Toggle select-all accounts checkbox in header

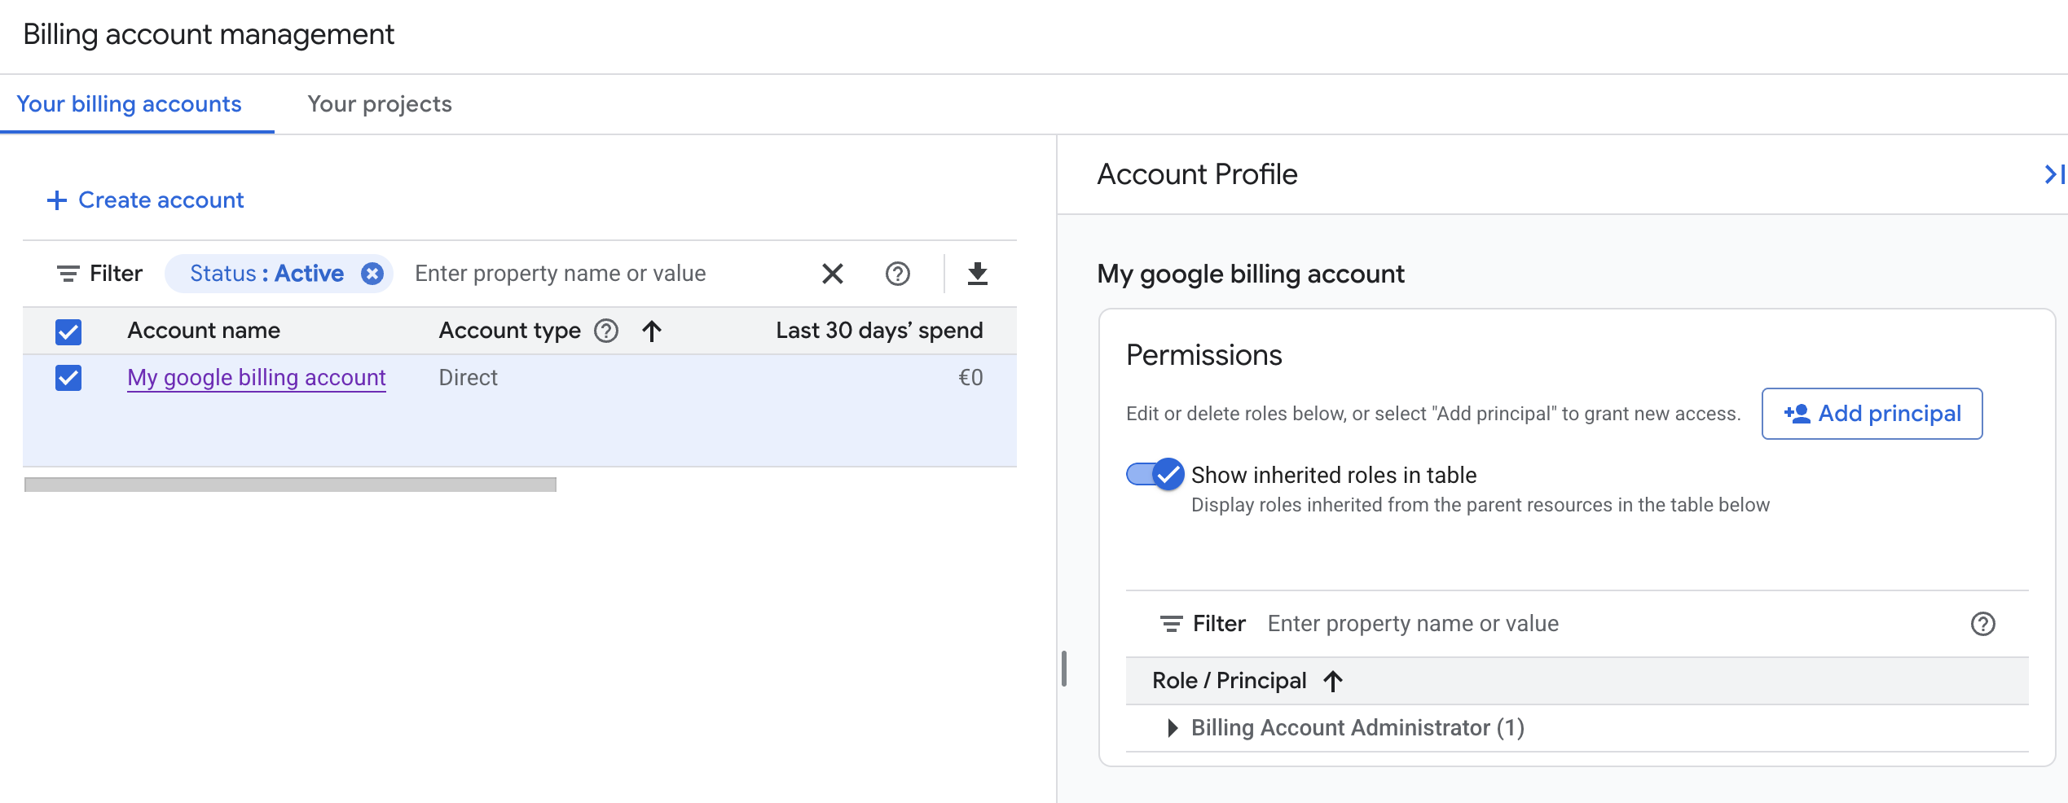pos(68,331)
